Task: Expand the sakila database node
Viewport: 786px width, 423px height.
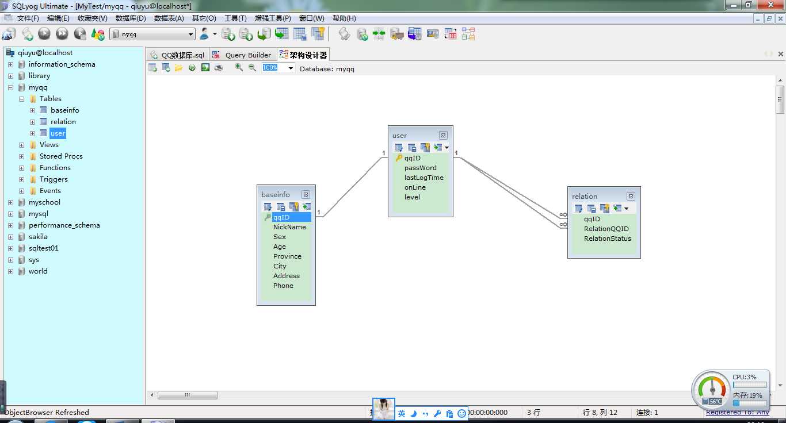Action: [10, 237]
